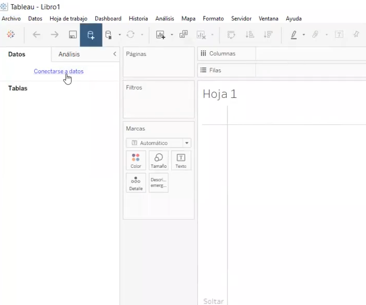
Task: Click the Pause Auto Updates icon
Action: coord(109,35)
